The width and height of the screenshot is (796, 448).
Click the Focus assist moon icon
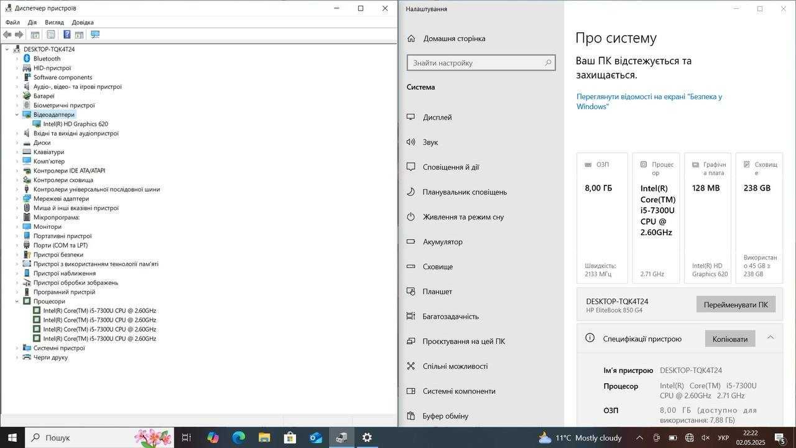410,192
